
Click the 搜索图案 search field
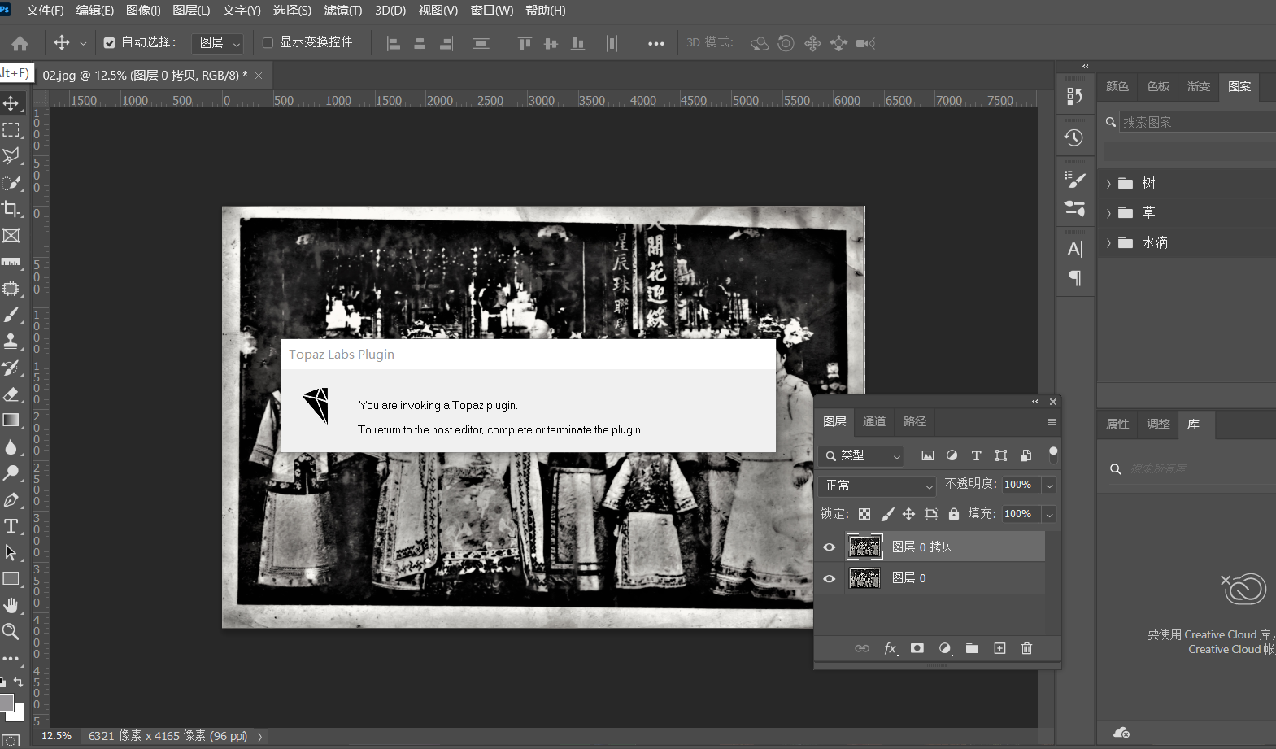click(1198, 122)
